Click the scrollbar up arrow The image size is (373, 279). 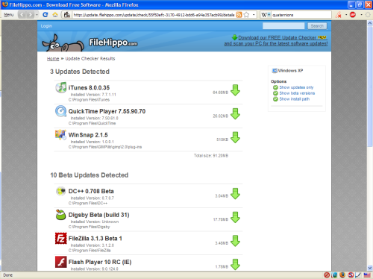click(370, 23)
